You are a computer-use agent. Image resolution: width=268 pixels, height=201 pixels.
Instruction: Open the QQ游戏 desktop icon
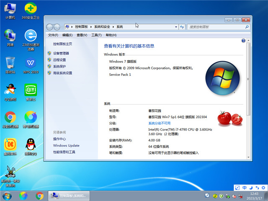click(10, 92)
